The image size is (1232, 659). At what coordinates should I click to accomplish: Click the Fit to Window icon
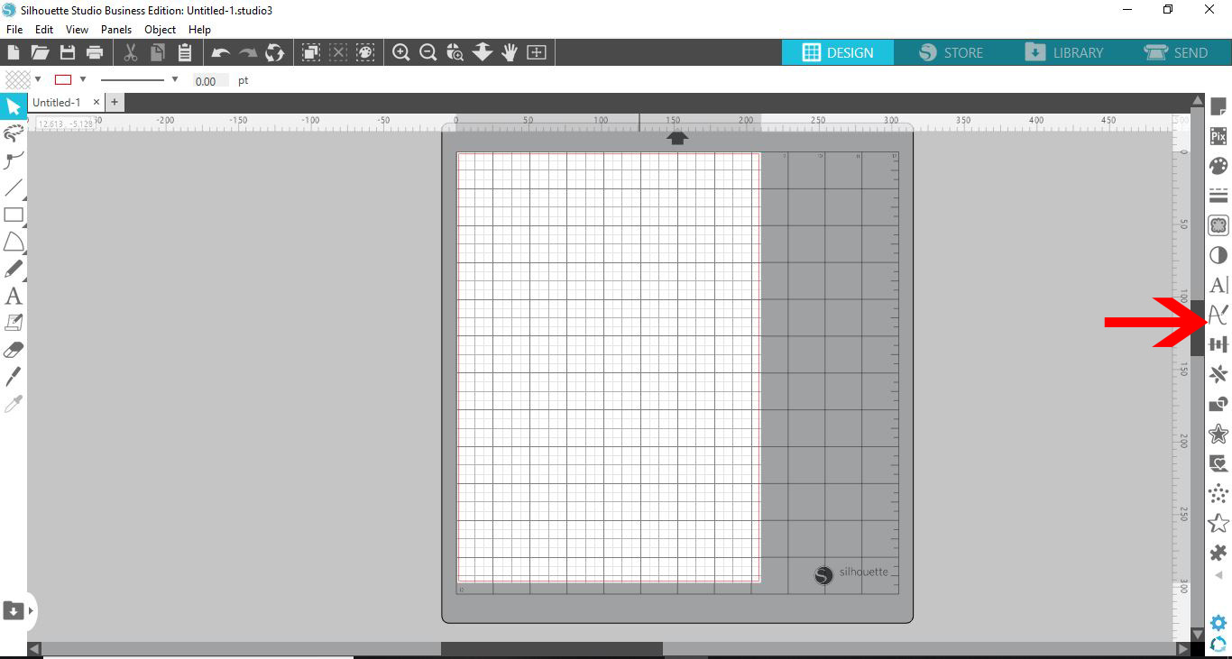[x=537, y=52]
